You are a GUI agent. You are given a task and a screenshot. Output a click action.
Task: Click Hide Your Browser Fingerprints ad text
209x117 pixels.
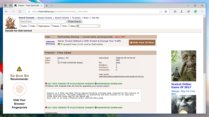click(19, 104)
